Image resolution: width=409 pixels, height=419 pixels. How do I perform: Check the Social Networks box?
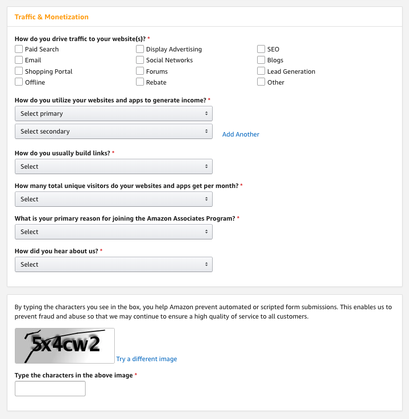140,60
